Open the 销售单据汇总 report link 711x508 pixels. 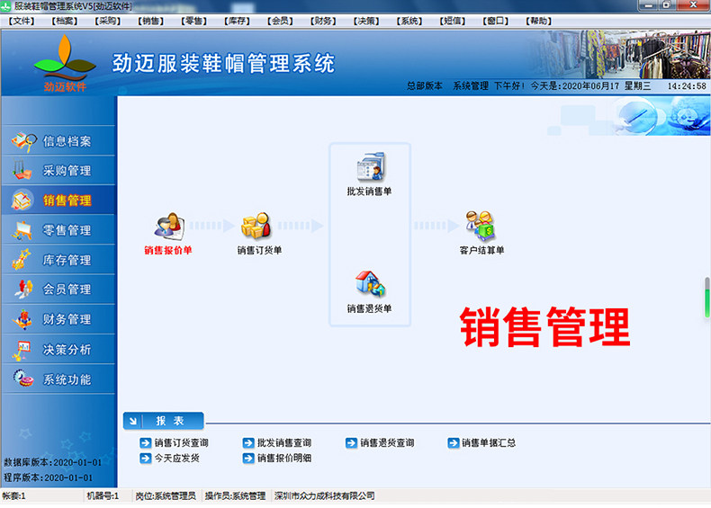(x=489, y=442)
